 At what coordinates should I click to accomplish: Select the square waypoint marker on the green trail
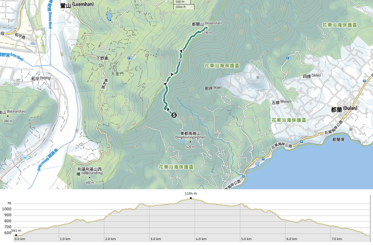pyautogui.click(x=180, y=59)
